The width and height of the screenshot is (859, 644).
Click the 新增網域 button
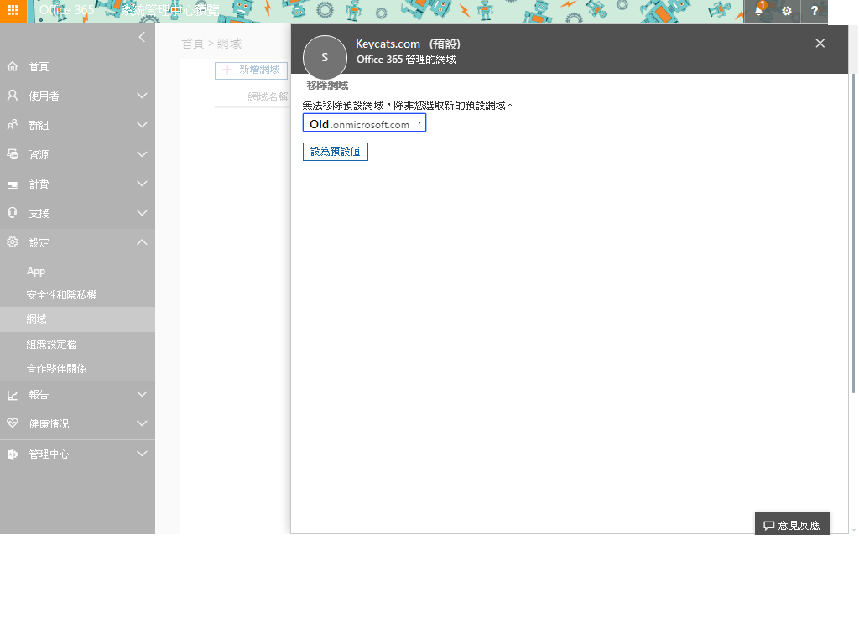click(251, 70)
